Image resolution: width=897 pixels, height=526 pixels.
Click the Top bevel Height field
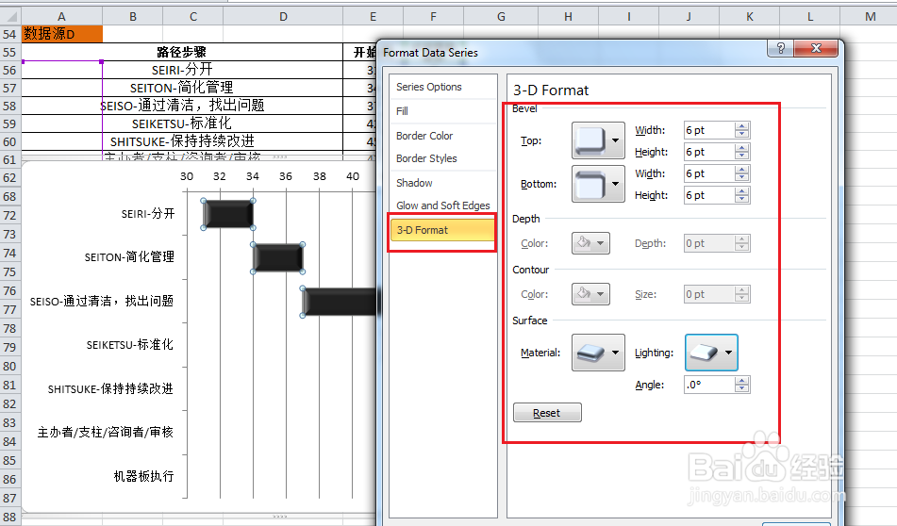click(709, 152)
